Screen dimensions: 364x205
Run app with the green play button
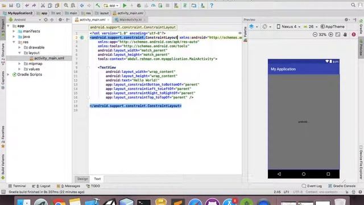[x=125, y=5]
